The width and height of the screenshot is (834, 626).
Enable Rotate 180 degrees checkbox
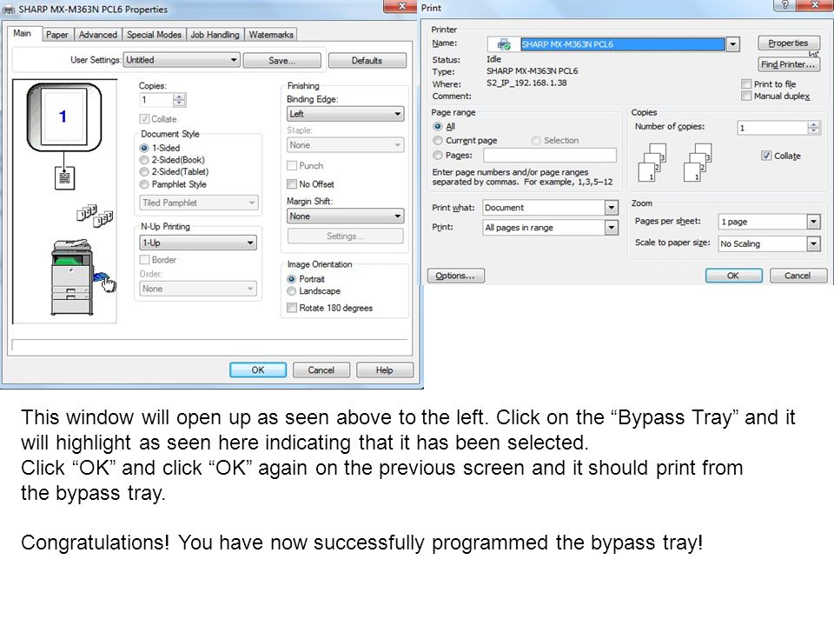tap(292, 308)
